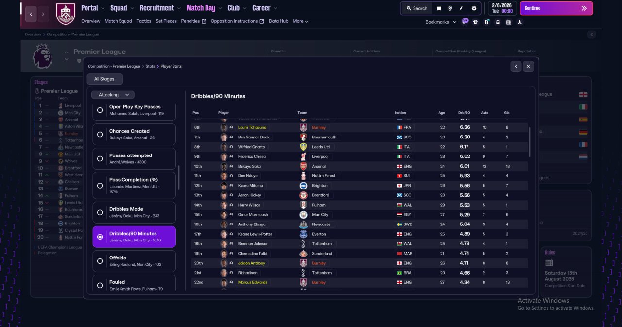Click the Arsenal crest in Bukayo Saka's row
The height and width of the screenshot is (327, 622).
click(304, 166)
